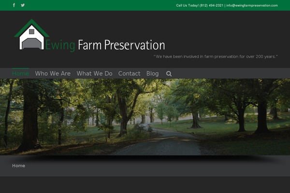Open the Who We Are page

(53, 73)
